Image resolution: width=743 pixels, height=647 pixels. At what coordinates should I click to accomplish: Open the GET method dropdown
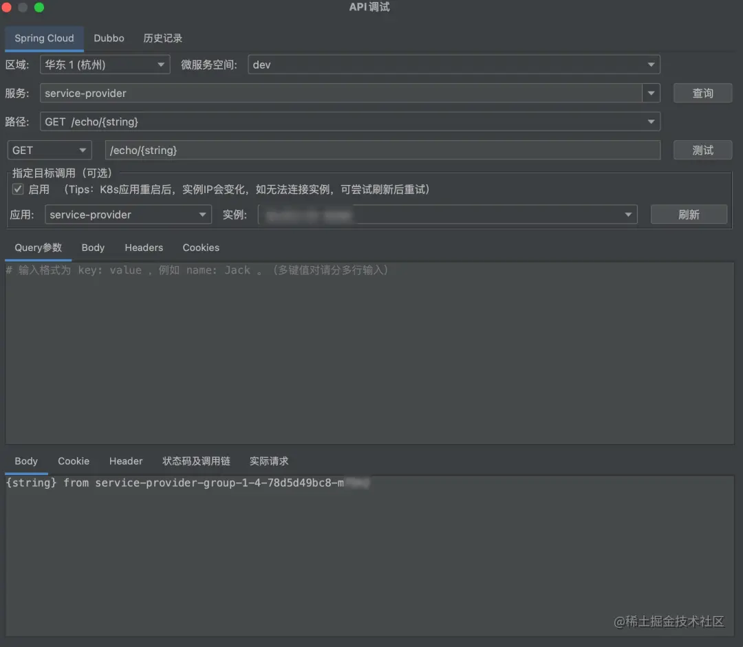click(50, 150)
